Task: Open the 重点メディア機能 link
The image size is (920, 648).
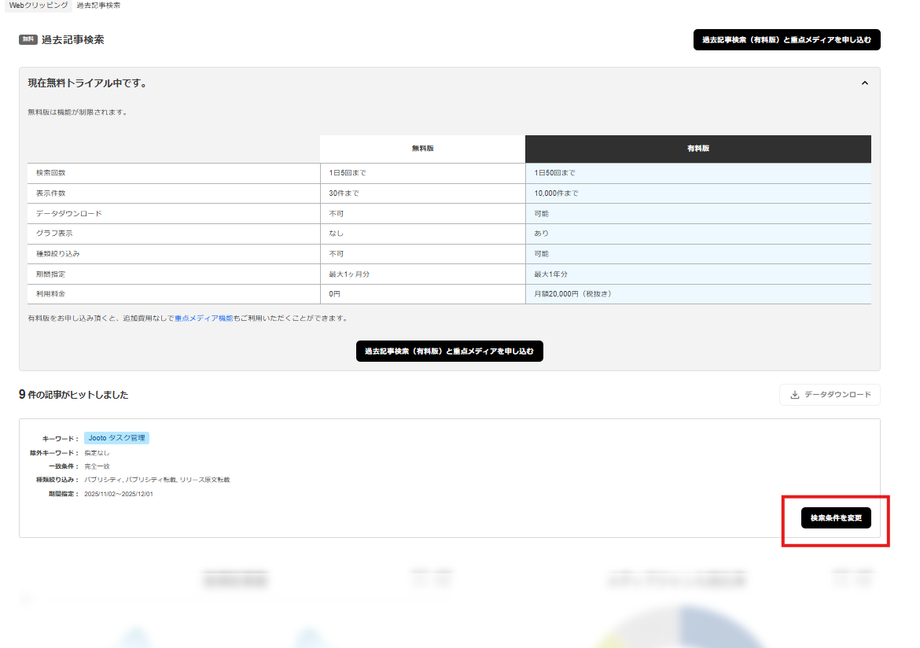Action: pos(204,318)
